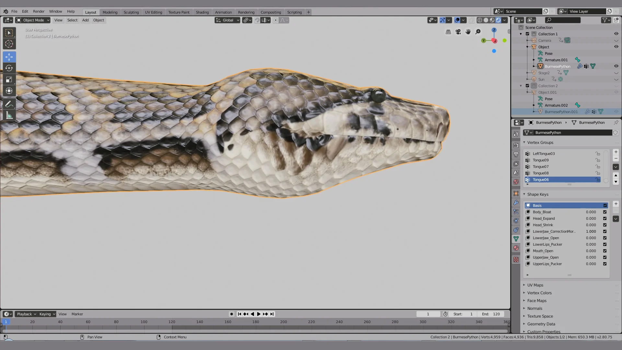Open the Tool properties tab
Image resolution: width=622 pixels, height=350 pixels.
click(516, 134)
